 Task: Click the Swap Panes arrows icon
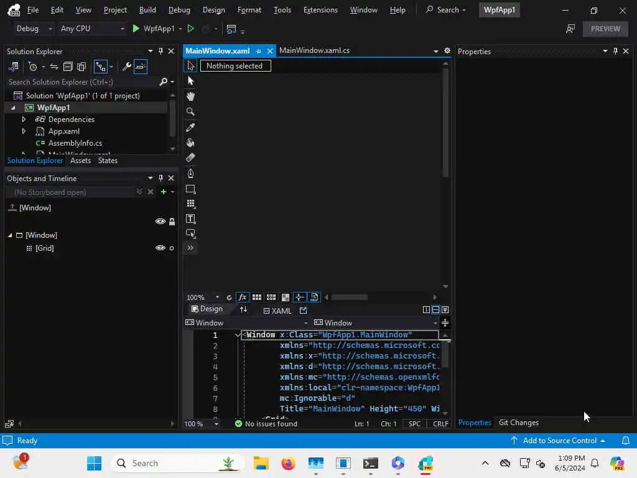[243, 310]
